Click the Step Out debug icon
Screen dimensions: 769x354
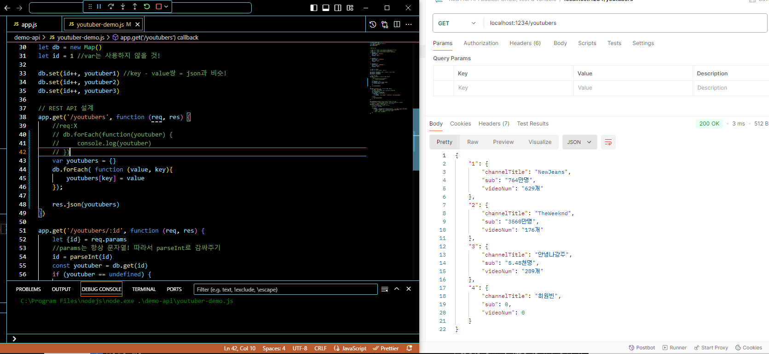[135, 6]
